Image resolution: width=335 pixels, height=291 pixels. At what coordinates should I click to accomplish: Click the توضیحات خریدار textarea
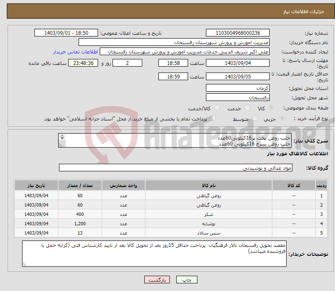click(x=154, y=254)
